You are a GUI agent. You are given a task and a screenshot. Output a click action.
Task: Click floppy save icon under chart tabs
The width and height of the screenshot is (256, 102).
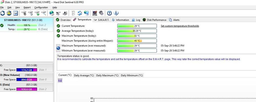point(60,80)
